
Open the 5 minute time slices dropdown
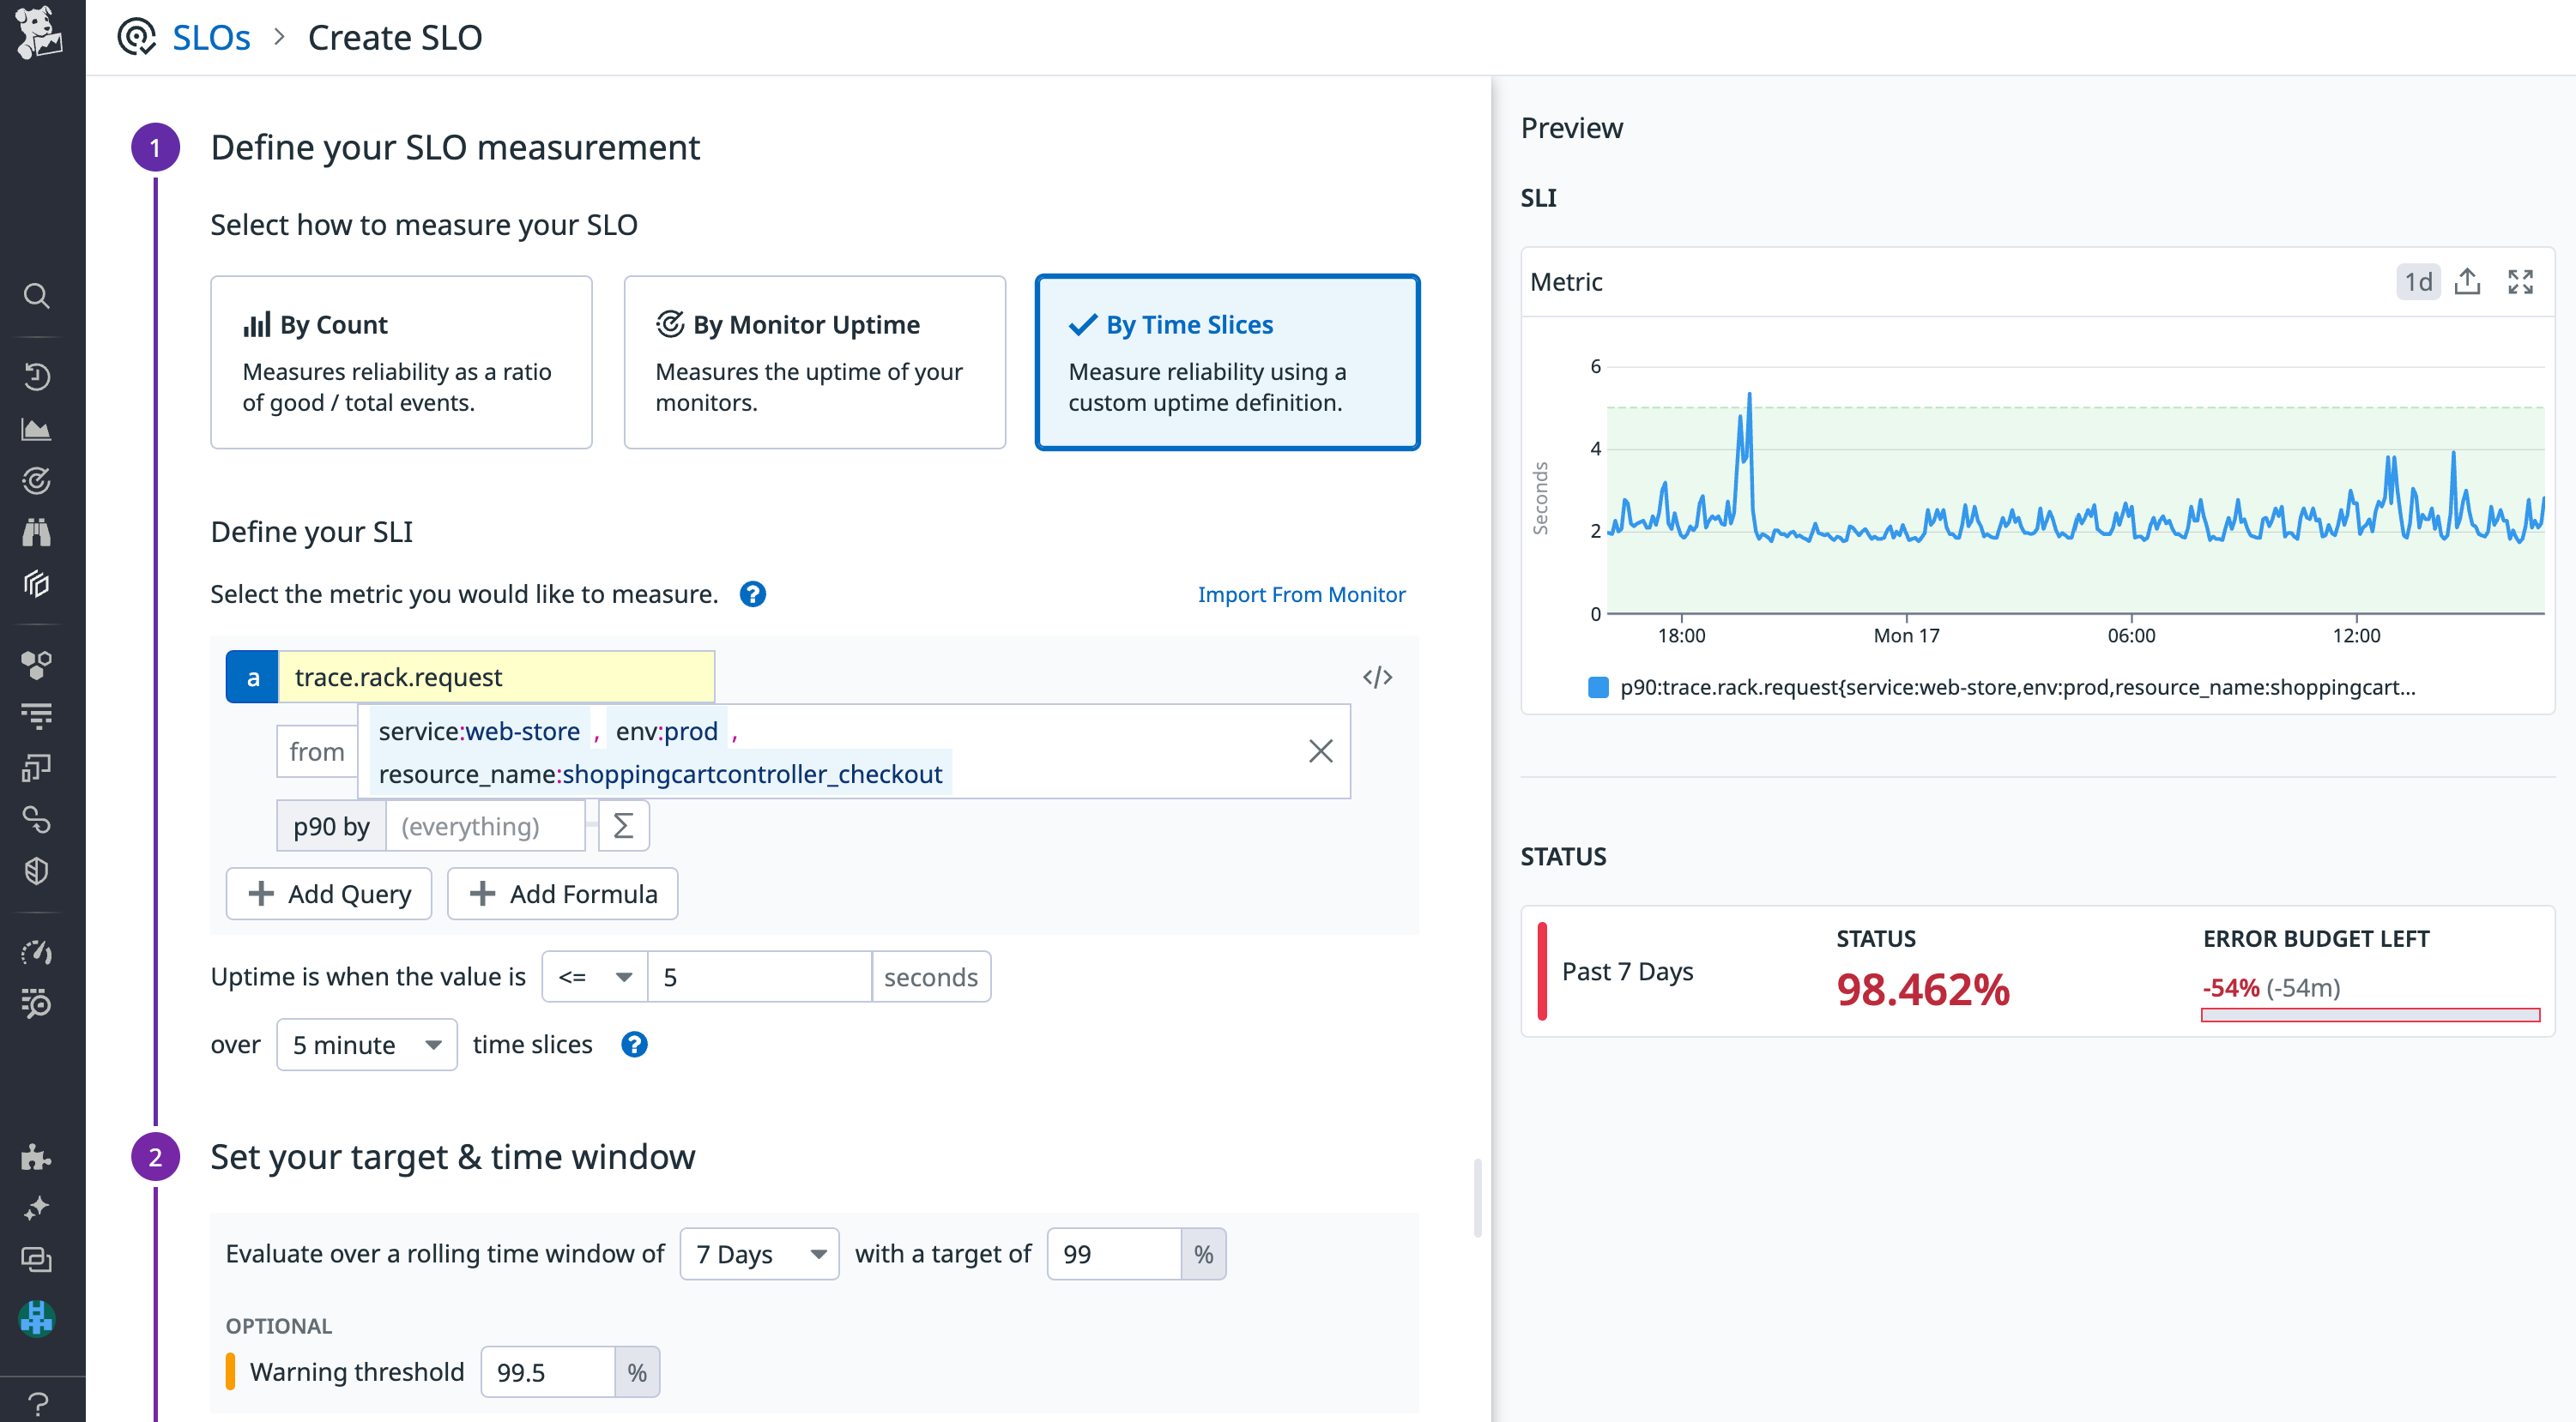pos(366,1045)
